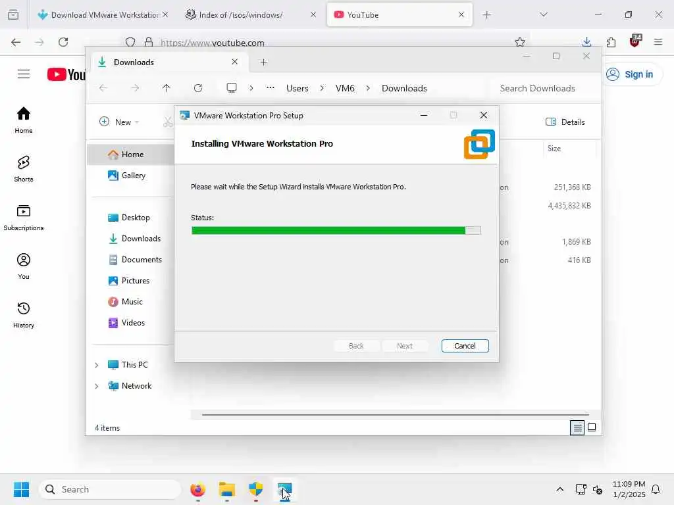Open YouTube guide hamburger menu
This screenshot has width=674, height=505.
(24, 74)
